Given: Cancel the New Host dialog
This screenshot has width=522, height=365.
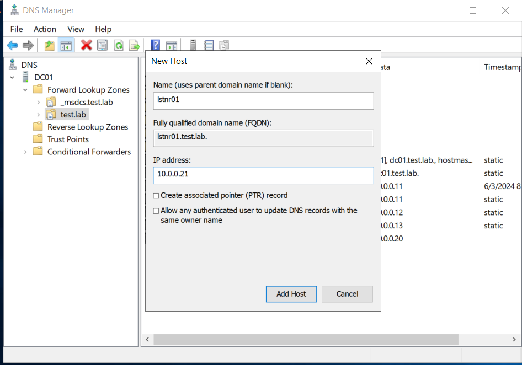Looking at the screenshot, I should click(x=347, y=294).
